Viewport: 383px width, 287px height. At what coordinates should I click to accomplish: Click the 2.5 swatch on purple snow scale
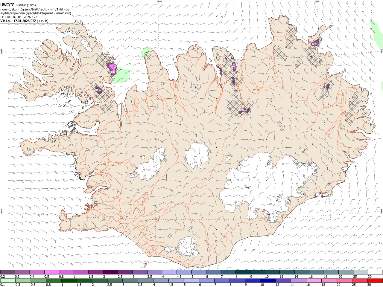click(125, 272)
